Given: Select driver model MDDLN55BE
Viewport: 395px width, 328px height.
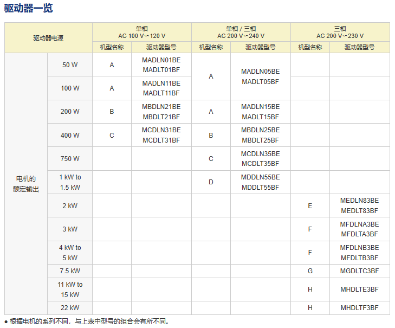Looking at the screenshot, I should (261, 177).
